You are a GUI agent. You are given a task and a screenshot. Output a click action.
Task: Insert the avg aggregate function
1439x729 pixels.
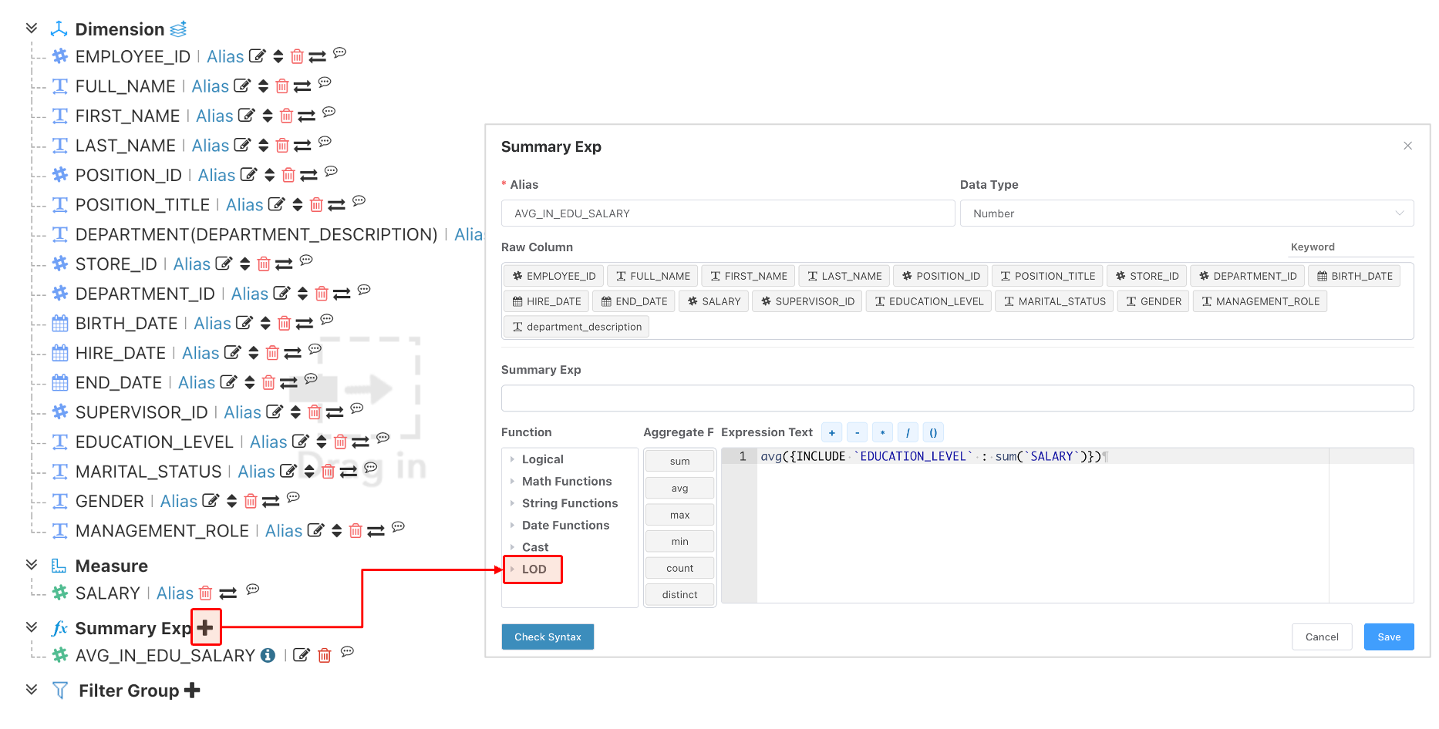pos(679,488)
